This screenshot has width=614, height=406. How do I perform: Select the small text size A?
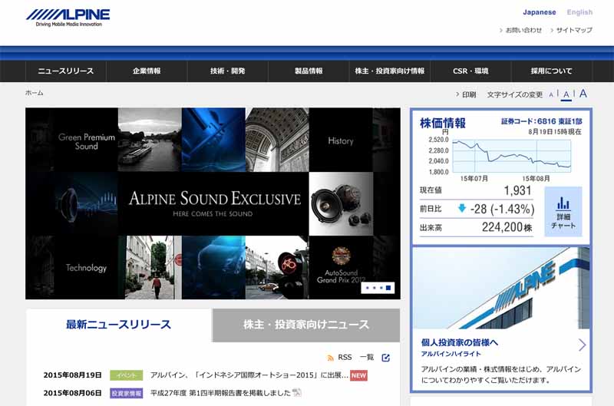pyautogui.click(x=551, y=94)
